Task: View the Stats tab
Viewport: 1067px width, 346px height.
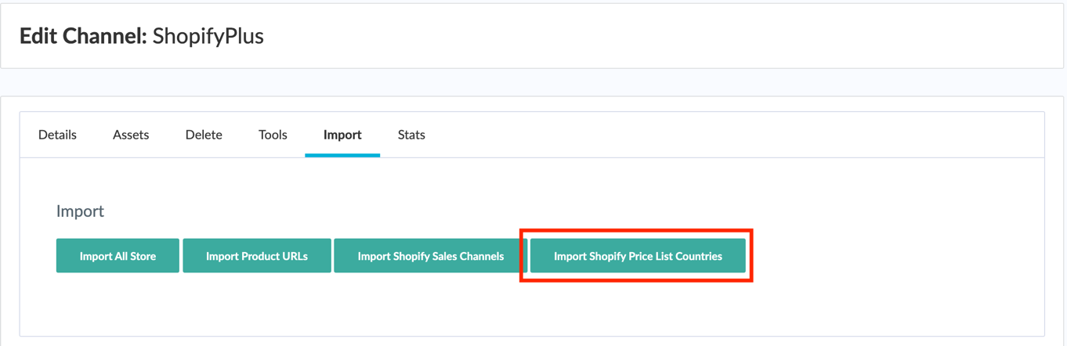Action: [x=411, y=135]
